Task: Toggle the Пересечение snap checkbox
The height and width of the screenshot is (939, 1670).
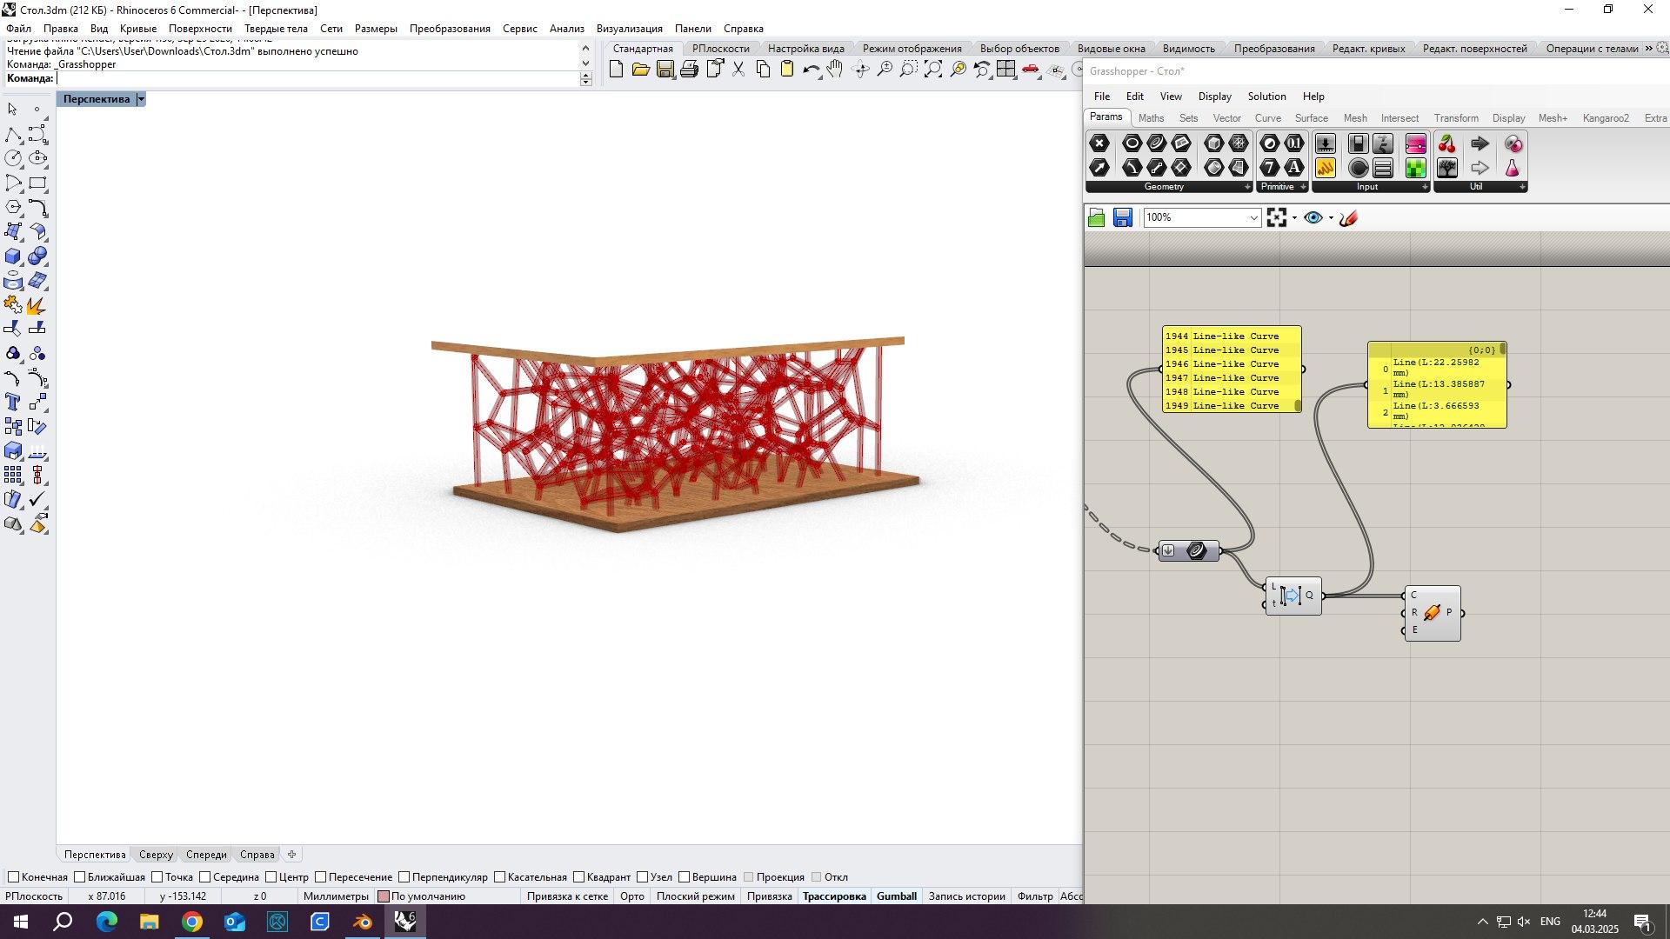Action: coord(320,877)
